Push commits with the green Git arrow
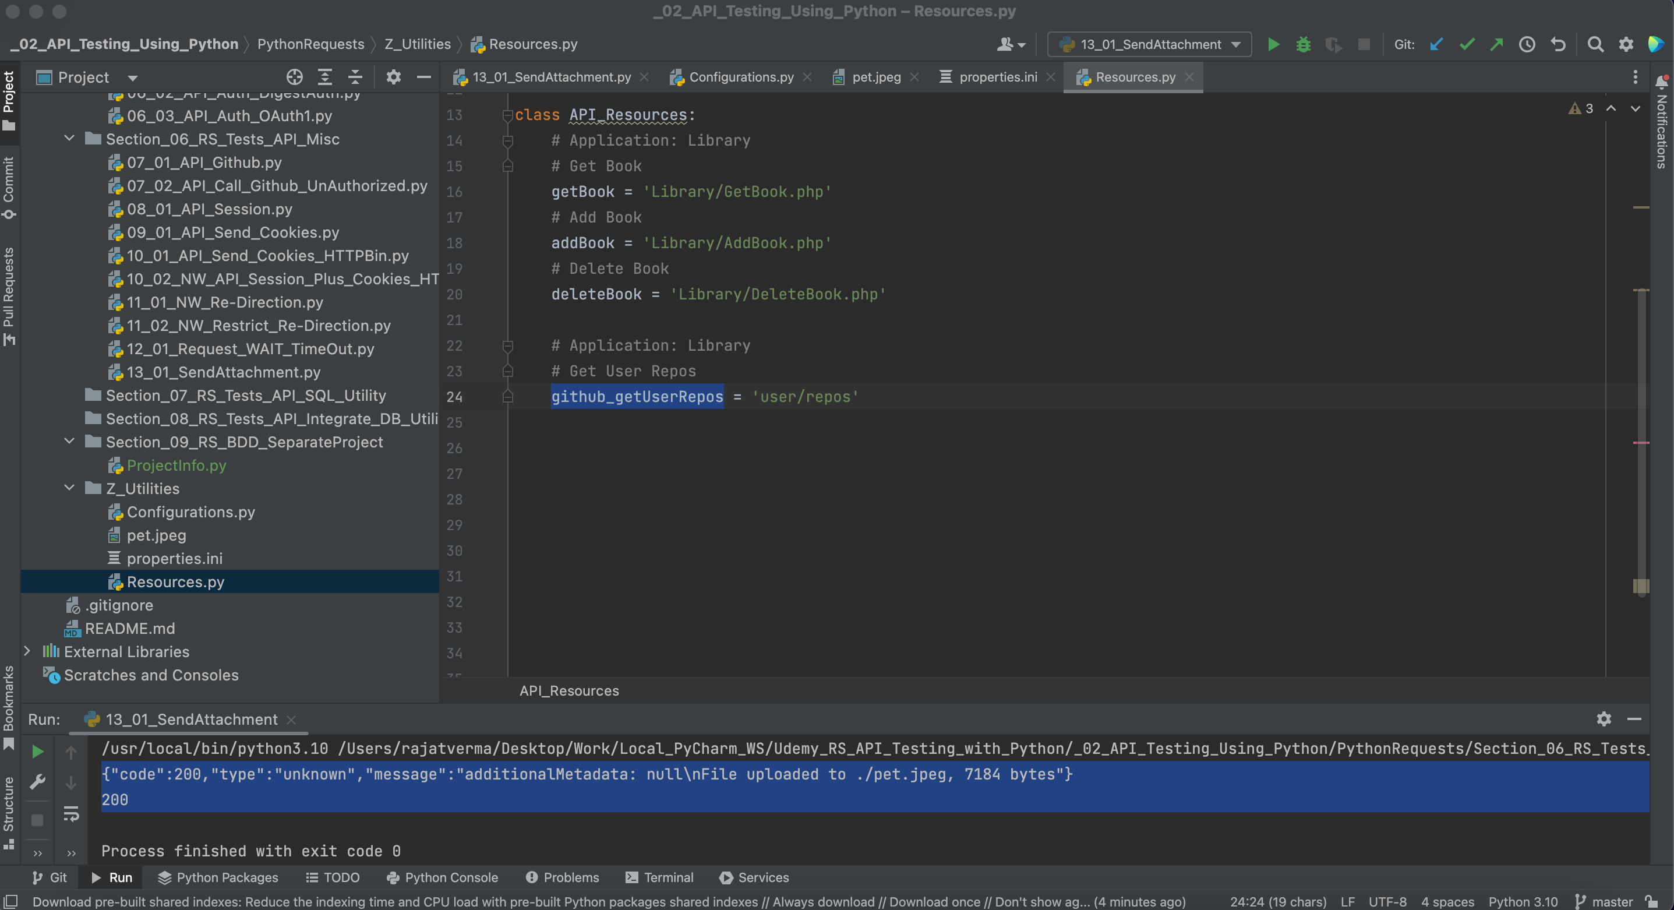Screen dimensions: 1674x910 [x=1496, y=44]
